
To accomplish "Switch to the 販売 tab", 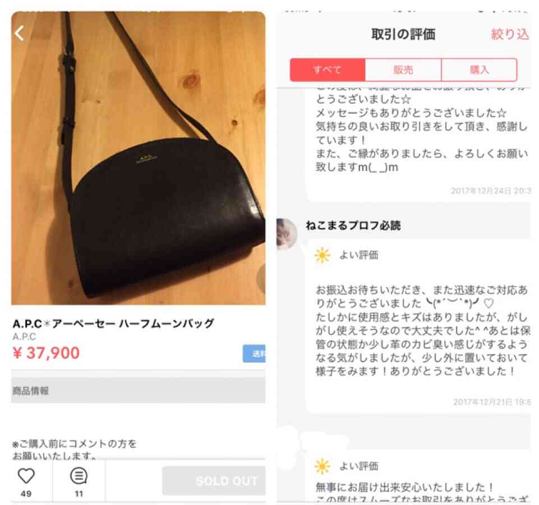I will [x=403, y=70].
